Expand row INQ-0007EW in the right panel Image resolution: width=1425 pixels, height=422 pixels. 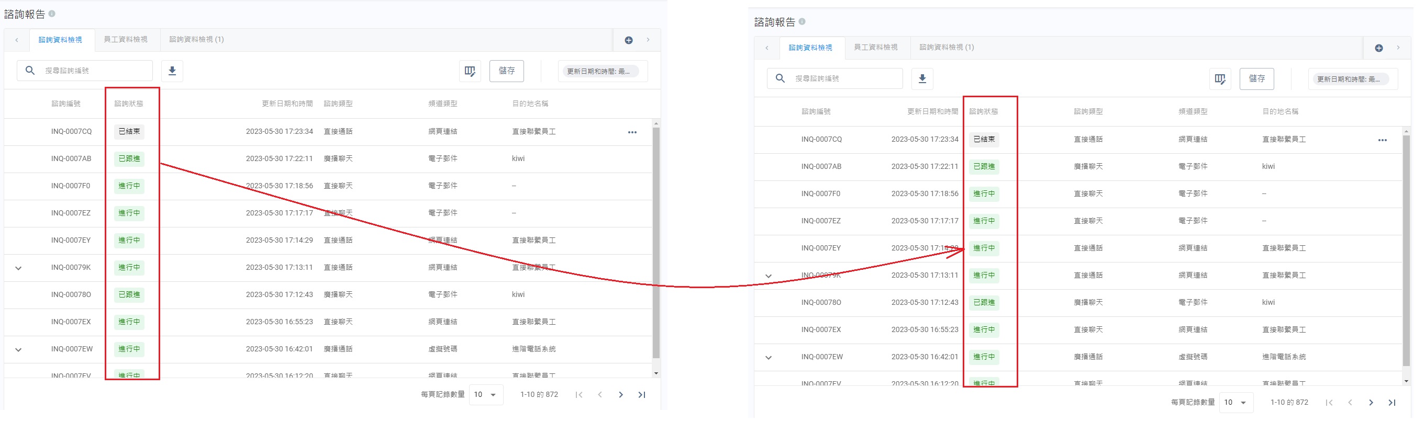pyautogui.click(x=769, y=358)
